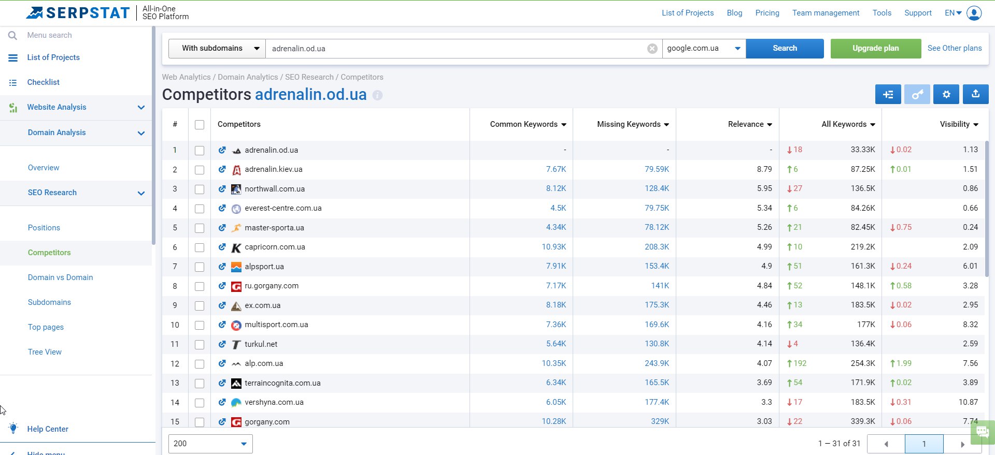Sort by Common Keywords column

pos(528,124)
